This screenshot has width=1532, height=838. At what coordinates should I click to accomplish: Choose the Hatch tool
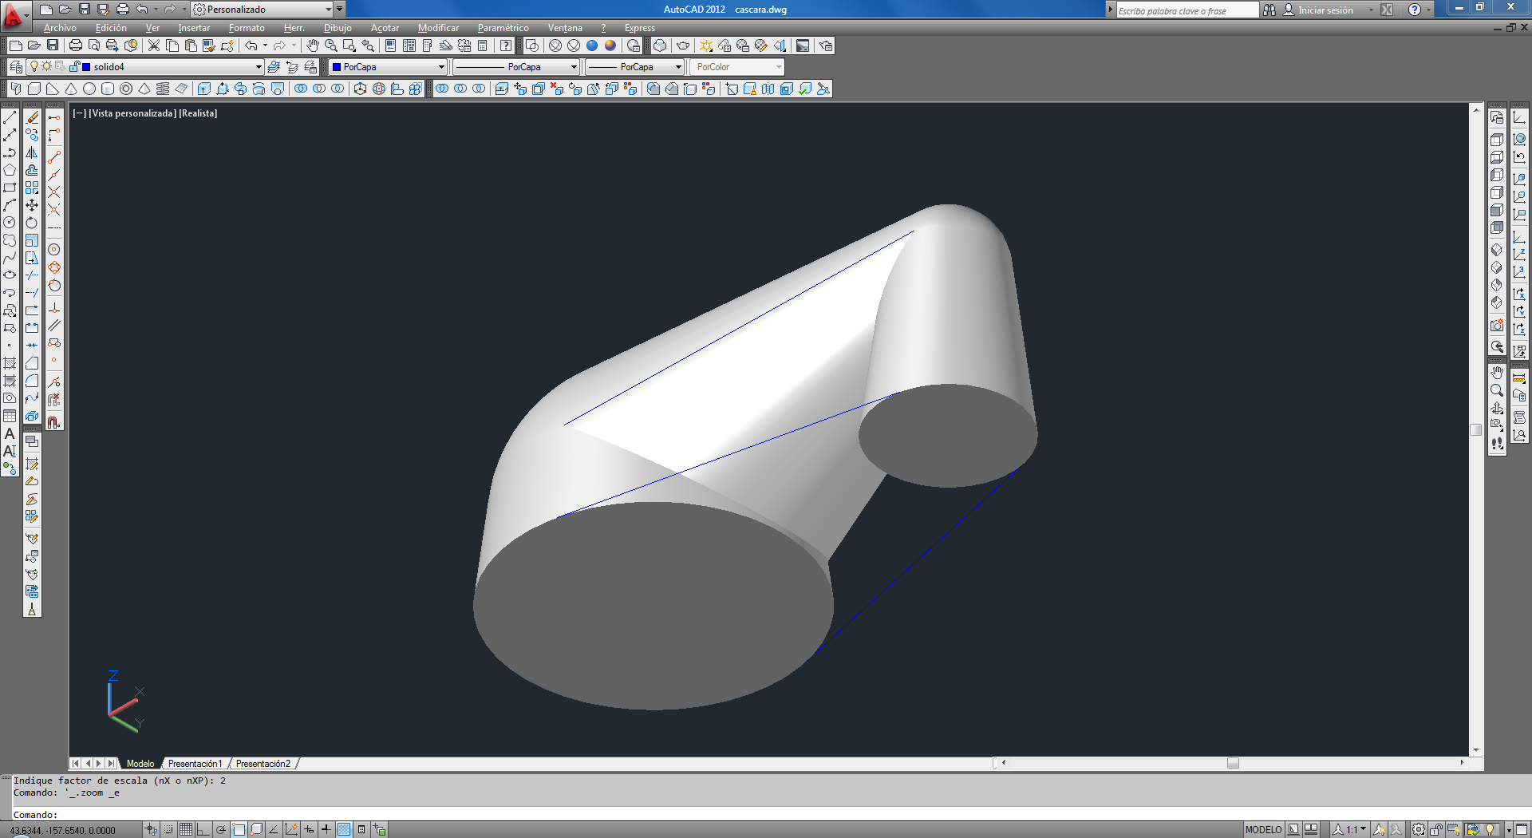point(10,363)
